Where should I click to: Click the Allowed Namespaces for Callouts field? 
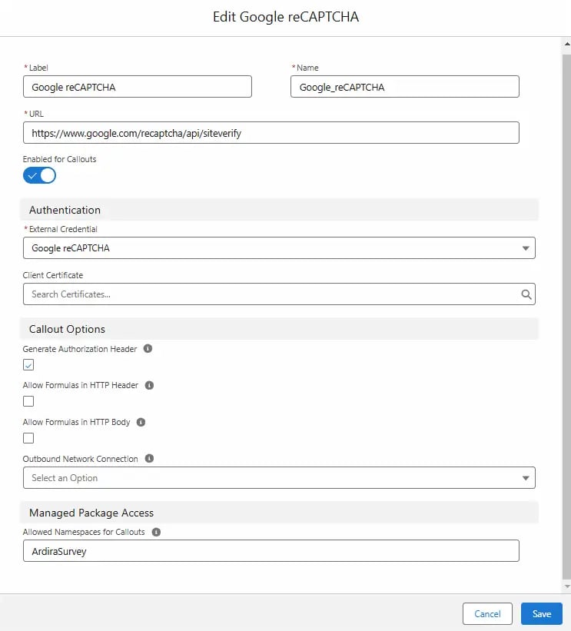coord(271,551)
